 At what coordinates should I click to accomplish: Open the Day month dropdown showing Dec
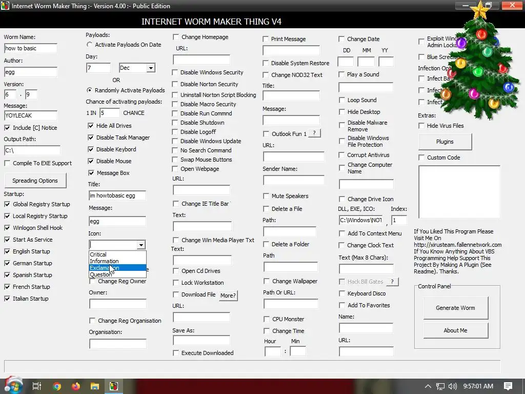151,68
